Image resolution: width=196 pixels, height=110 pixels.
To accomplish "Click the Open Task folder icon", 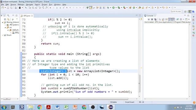I will click(x=143, y=8).
